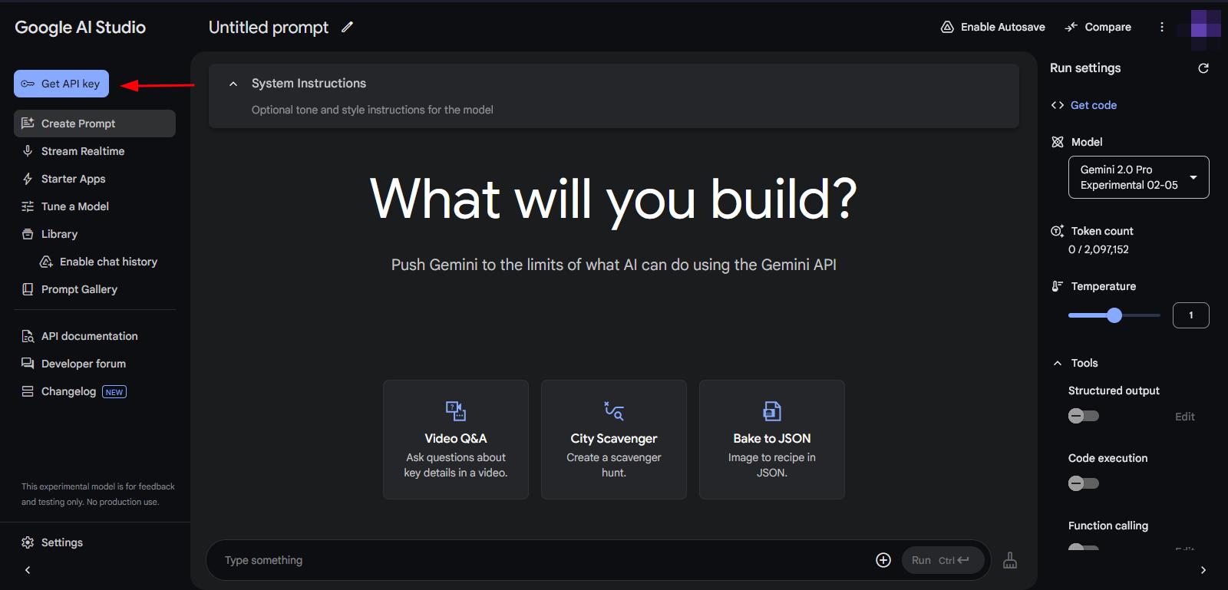Click the Get code link
Image resolution: width=1228 pixels, height=590 pixels.
pos(1094,105)
